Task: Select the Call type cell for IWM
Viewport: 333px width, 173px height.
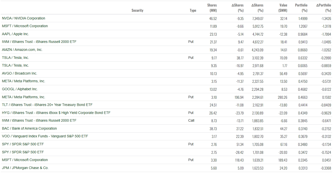Action: point(191,120)
